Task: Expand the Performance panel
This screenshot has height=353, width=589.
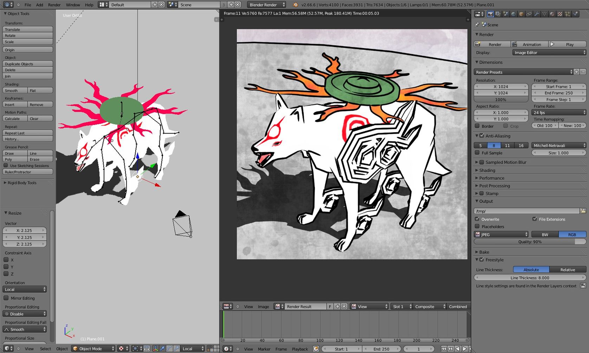Action: pos(492,178)
